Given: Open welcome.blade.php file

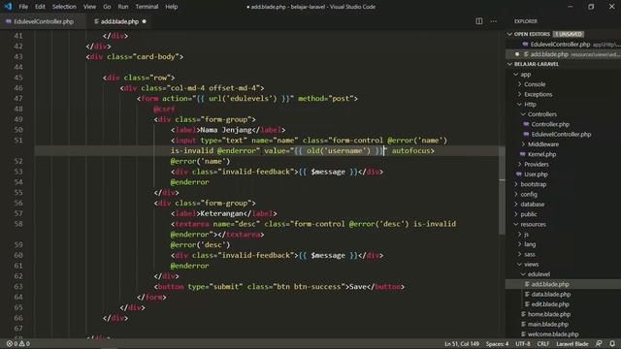Looking at the screenshot, I should click(563, 333).
